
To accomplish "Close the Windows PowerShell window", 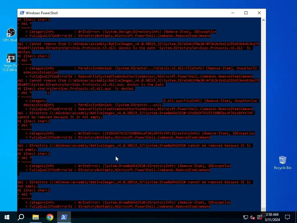I will [x=259, y=13].
